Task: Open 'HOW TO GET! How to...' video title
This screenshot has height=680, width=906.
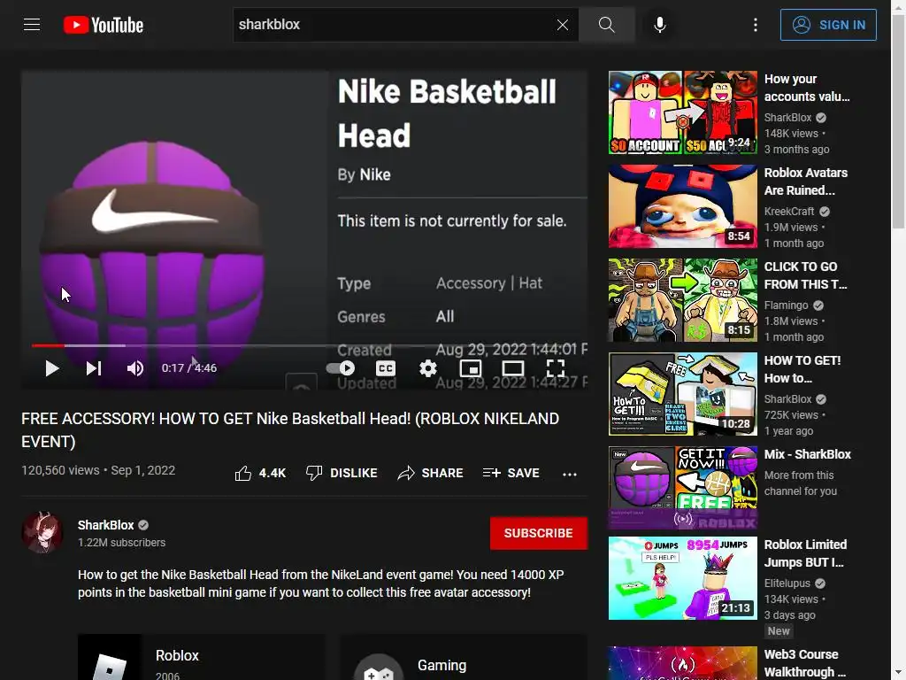Action: pyautogui.click(x=802, y=369)
